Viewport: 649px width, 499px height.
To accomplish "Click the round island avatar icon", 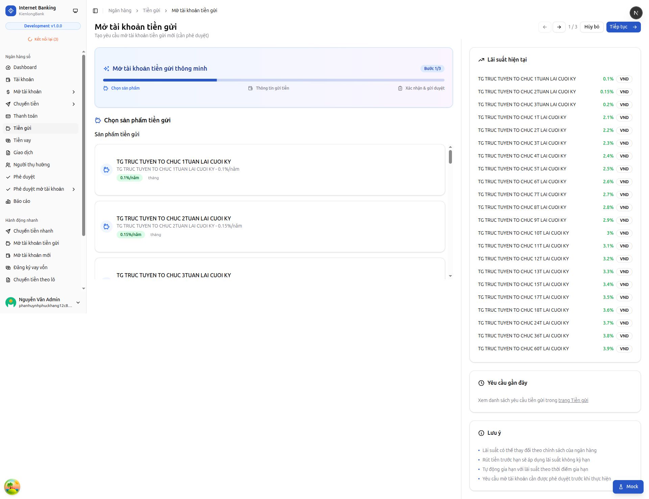I will point(12,487).
